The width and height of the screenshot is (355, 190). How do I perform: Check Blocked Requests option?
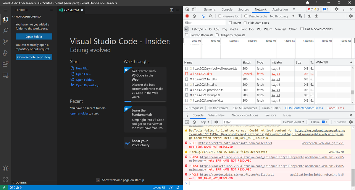tap(187, 35)
